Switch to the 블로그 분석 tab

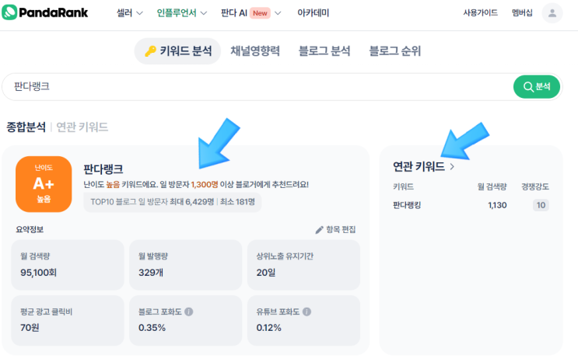click(x=324, y=51)
